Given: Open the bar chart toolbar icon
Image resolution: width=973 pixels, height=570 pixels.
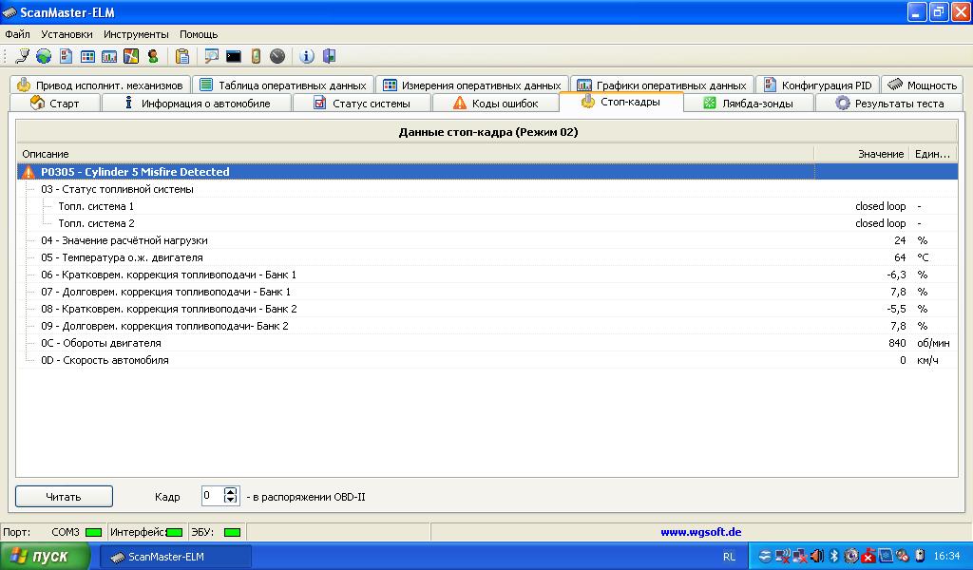Looking at the screenshot, I should pyautogui.click(x=109, y=57).
